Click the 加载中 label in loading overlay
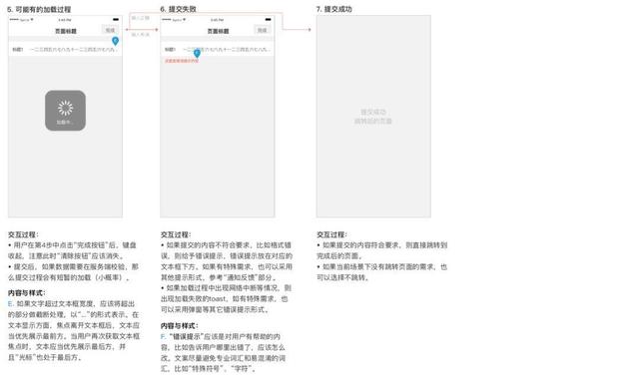 [x=64, y=122]
